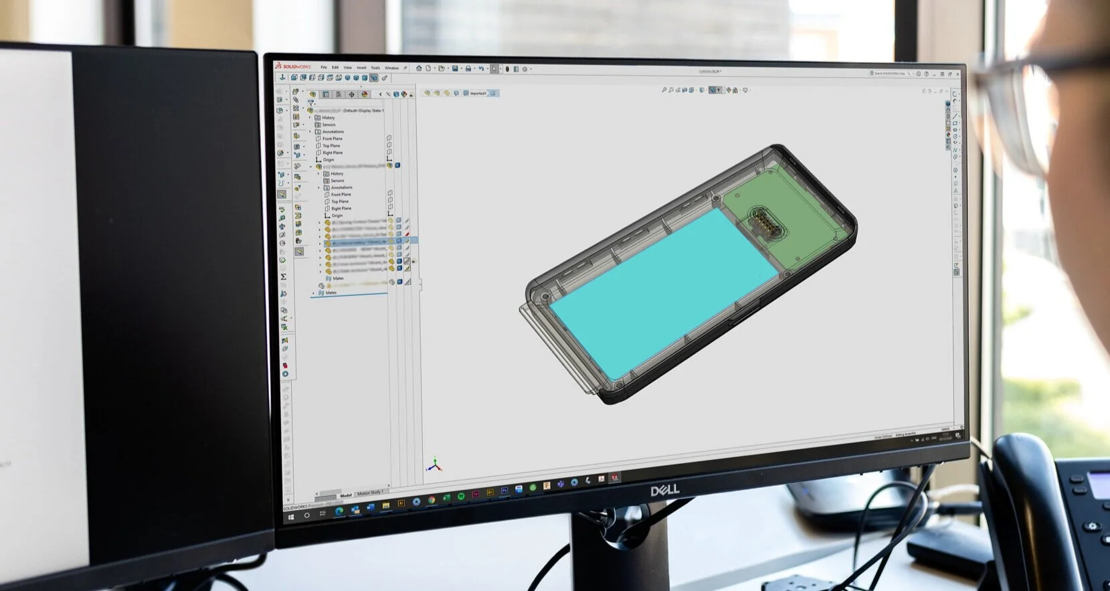Click the New document icon
This screenshot has height=591, width=1110.
click(x=428, y=68)
